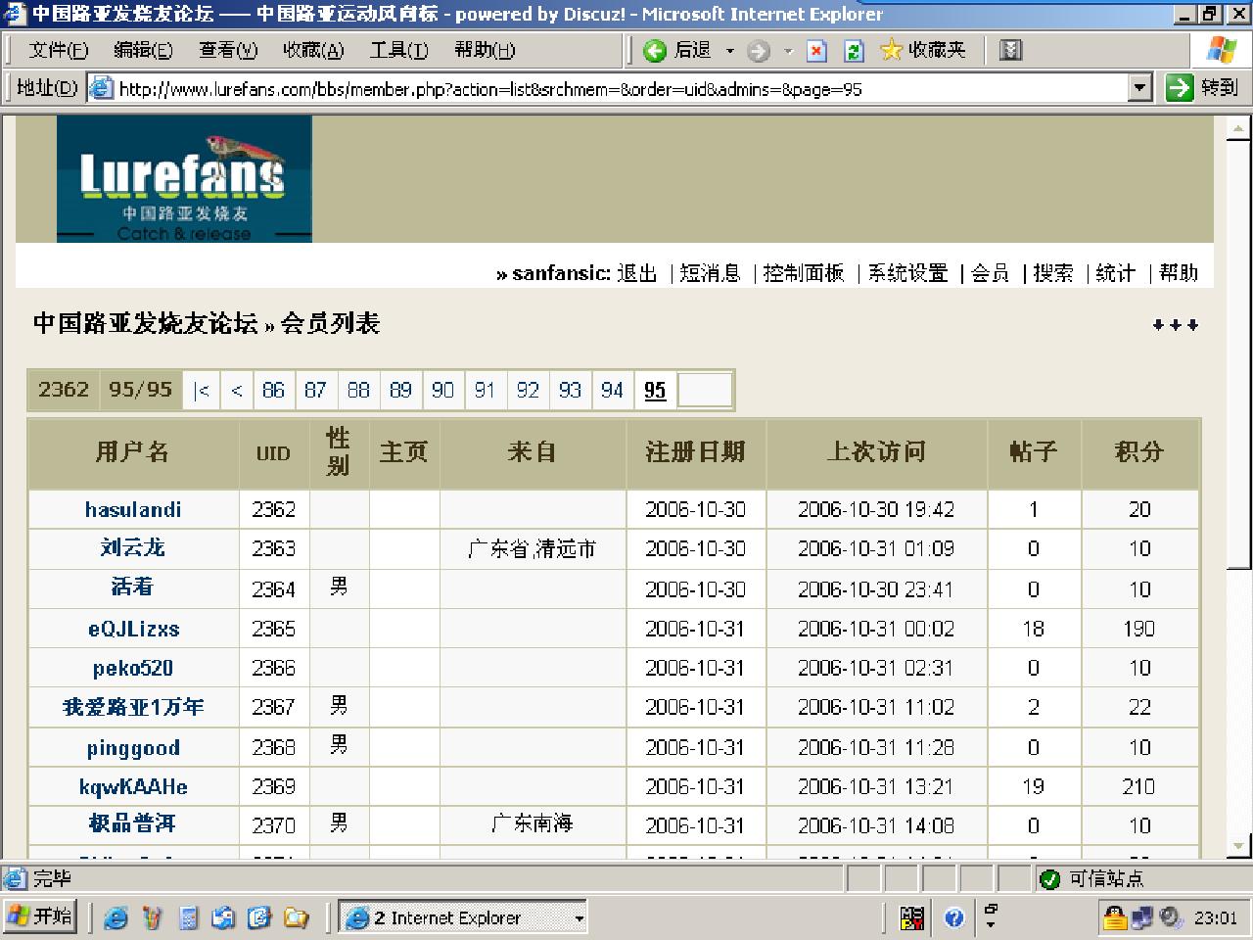Click second quick launch icon
1253x940 pixels.
[152, 917]
